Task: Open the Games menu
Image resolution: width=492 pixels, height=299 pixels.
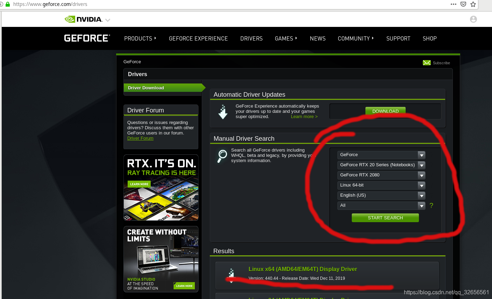Action: [x=286, y=38]
